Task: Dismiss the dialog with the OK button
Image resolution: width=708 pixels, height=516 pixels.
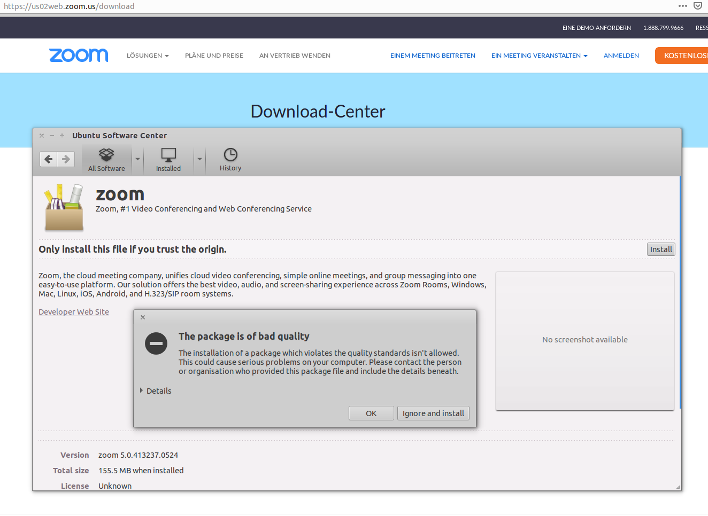Action: pos(371,413)
